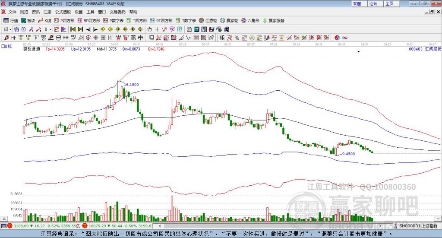Open the 文件 menu

coord(12,12)
